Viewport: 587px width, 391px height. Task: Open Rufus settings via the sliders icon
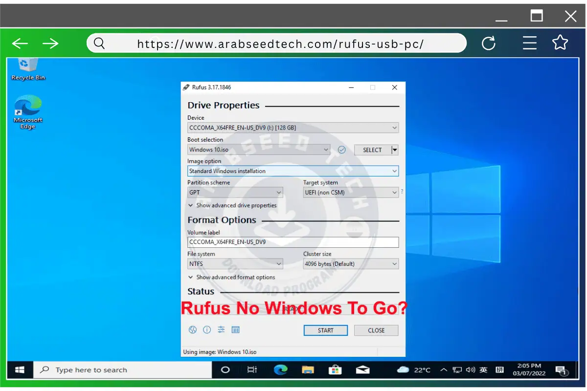[221, 329]
